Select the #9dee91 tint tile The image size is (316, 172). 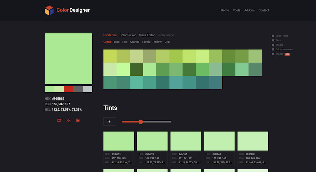118,141
